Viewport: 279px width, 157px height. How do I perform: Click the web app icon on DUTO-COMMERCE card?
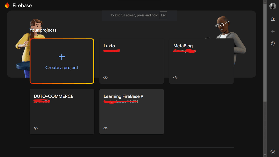[36, 128]
